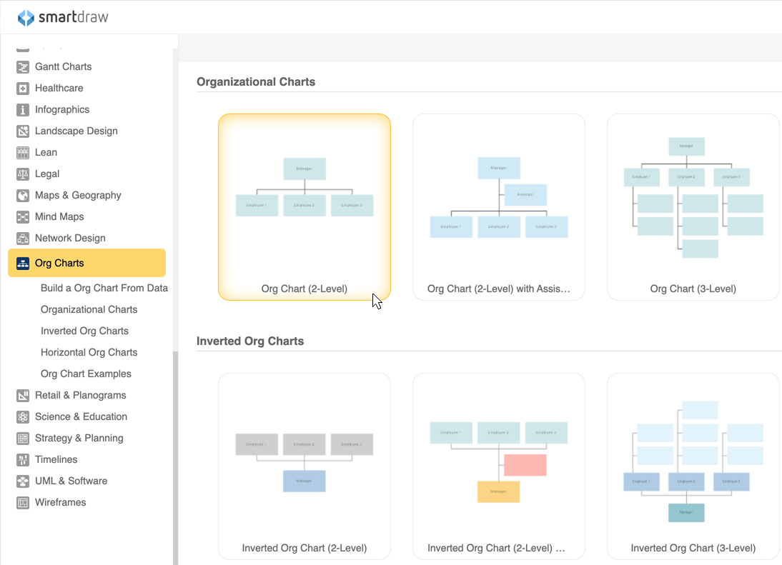Click the smartdraw logo

pyautogui.click(x=62, y=16)
